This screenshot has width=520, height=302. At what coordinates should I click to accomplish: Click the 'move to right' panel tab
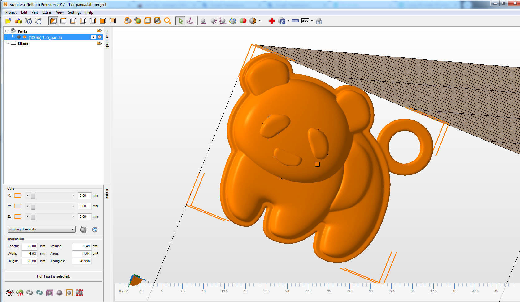(107, 39)
